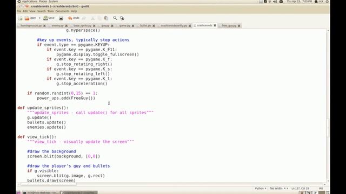The image size is (346, 194).
Task: Close the crashteroids tab
Action: click(215, 25)
